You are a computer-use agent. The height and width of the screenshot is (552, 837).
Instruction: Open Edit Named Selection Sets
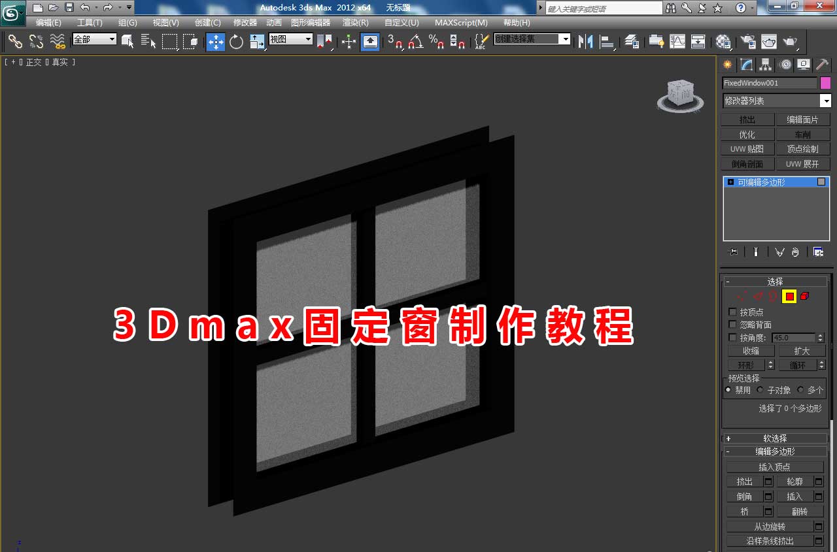click(x=481, y=41)
